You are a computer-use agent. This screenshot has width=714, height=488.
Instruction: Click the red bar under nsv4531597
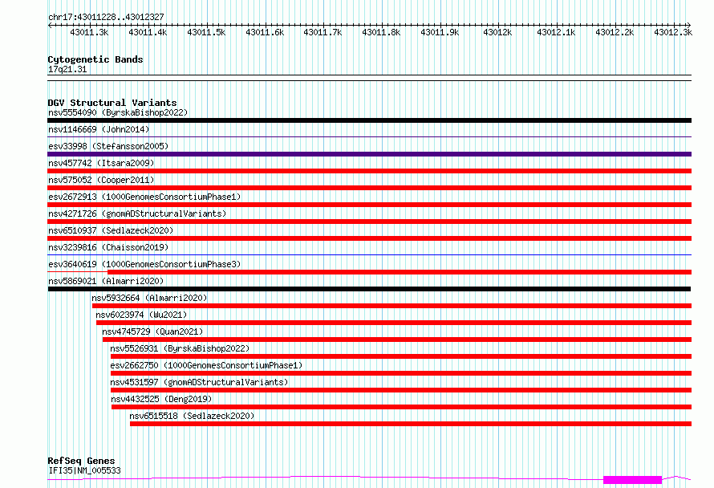400,390
